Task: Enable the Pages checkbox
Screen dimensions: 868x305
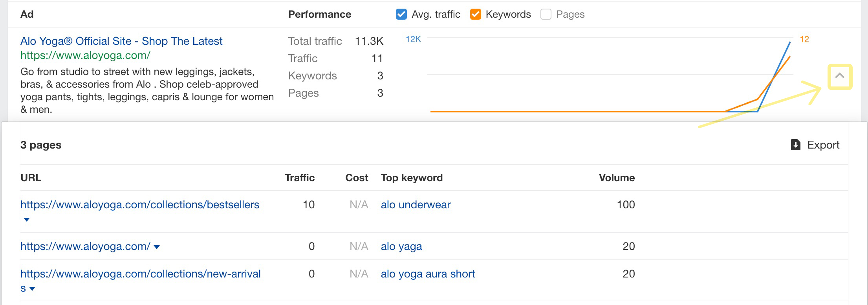Action: point(546,15)
